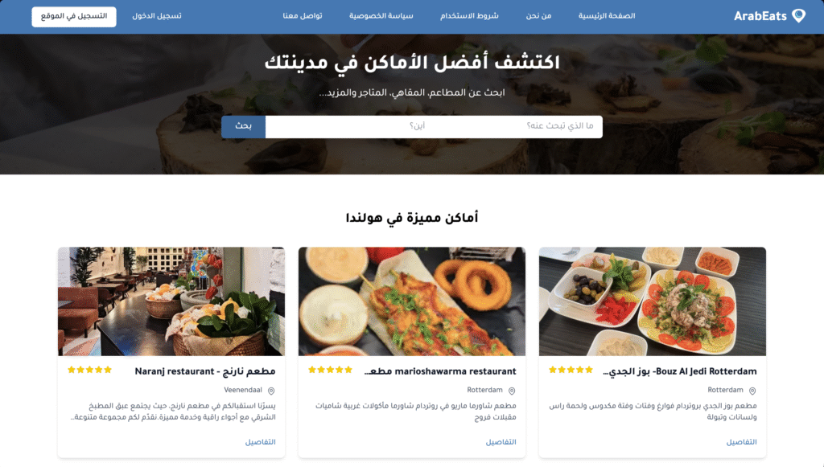Viewport: 824px width, 467px height.
Task: Click the location pin beside marioshawarma's Rotterdam
Action: (x=512, y=391)
